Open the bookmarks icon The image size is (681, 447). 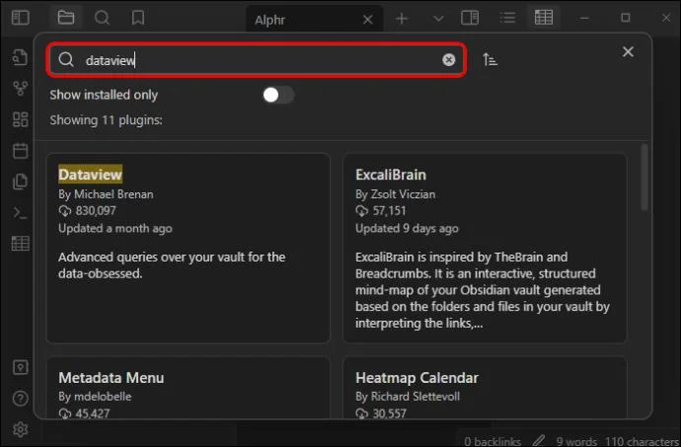(138, 18)
